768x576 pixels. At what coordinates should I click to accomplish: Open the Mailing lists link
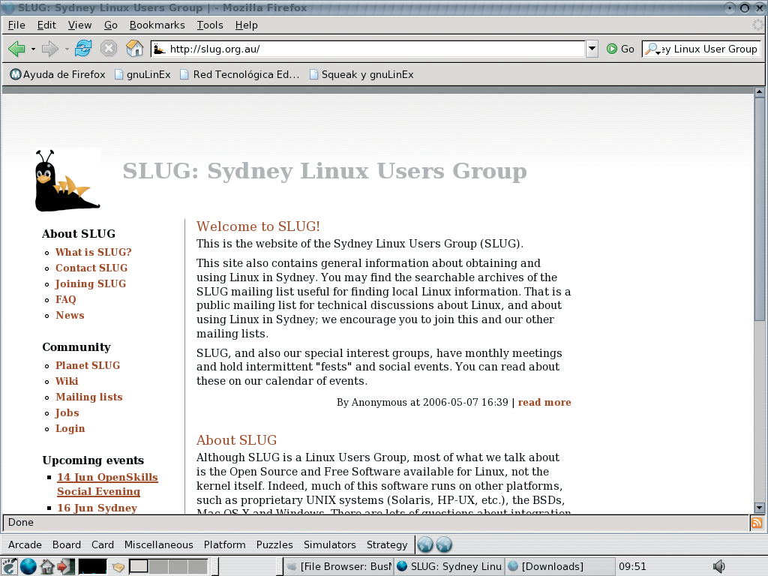89,397
